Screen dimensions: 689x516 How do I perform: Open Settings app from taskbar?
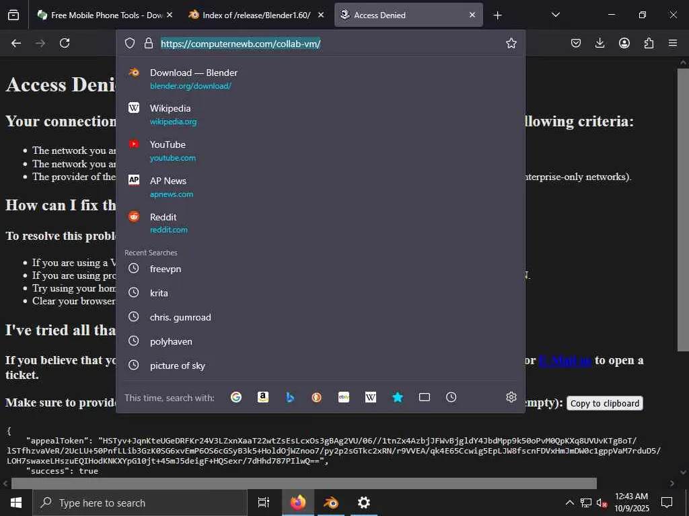pyautogui.click(x=364, y=503)
